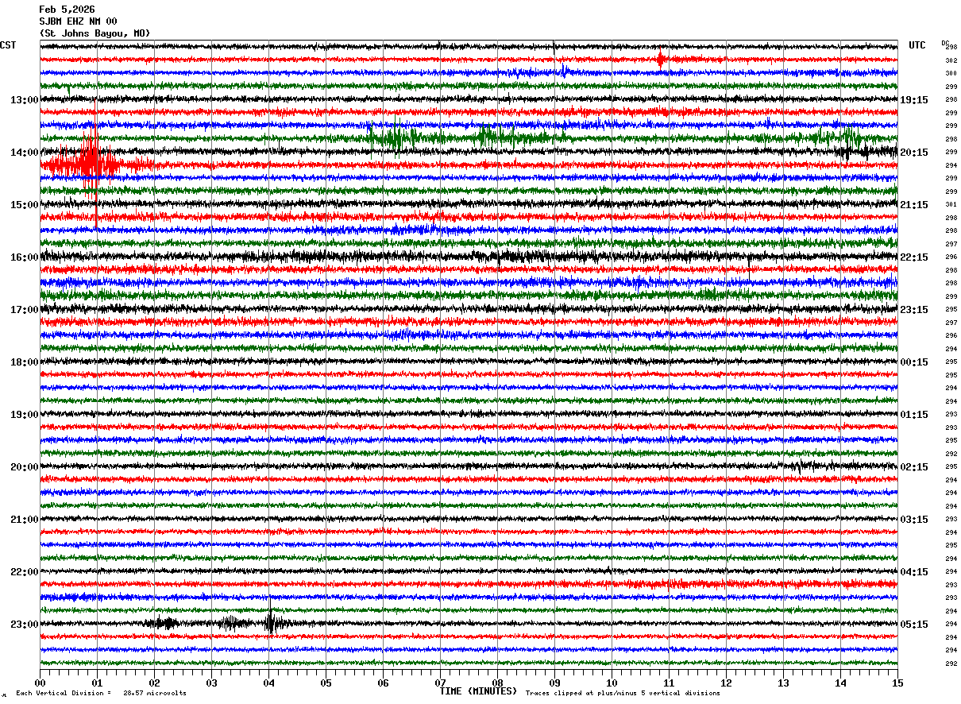Image resolution: width=961 pixels, height=704 pixels.
Task: Click the 03:15 UTC time label
Action: click(914, 520)
